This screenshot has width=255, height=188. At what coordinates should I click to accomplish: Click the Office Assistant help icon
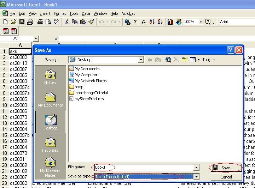pos(208,22)
